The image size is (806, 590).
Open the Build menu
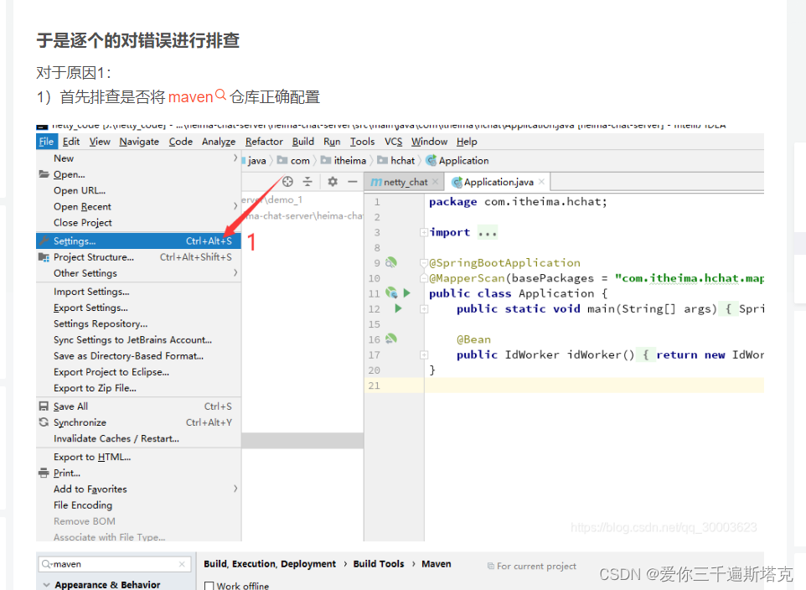pyautogui.click(x=302, y=141)
